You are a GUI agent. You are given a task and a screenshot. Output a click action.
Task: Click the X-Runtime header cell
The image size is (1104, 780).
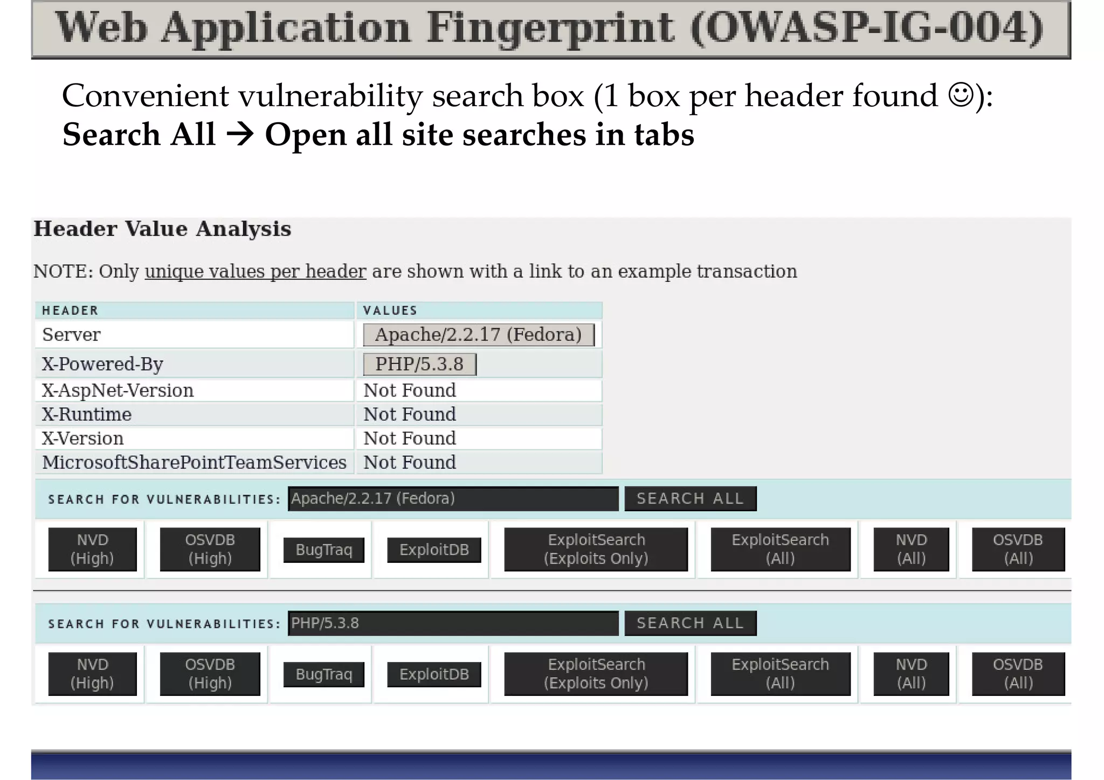[195, 414]
